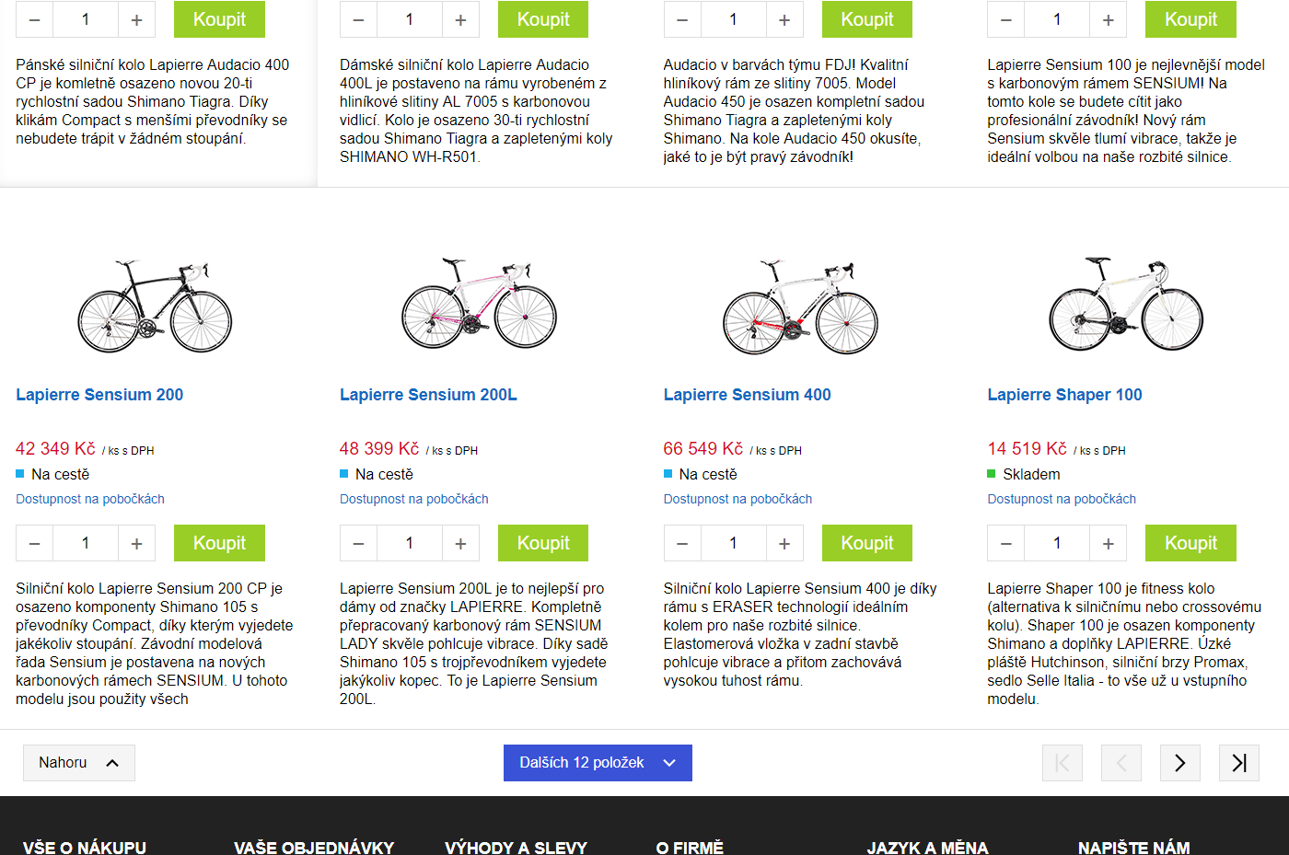Open the Lapierre Sensium 400 product title
This screenshot has width=1289, height=855.
(x=747, y=395)
